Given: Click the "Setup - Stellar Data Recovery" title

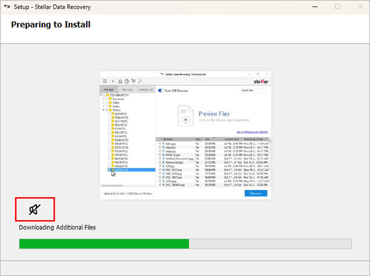Looking at the screenshot, I should point(52,7).
